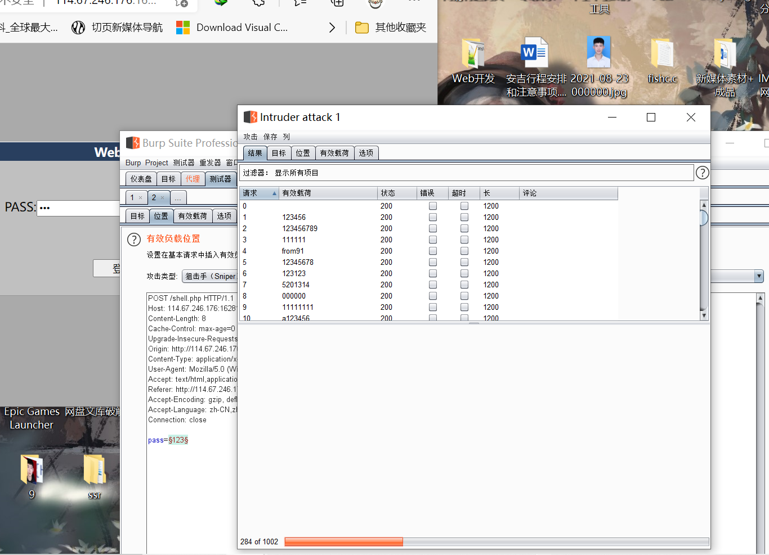769x555 pixels.
Task: Close Intruder tab 1
Action: 140,197
